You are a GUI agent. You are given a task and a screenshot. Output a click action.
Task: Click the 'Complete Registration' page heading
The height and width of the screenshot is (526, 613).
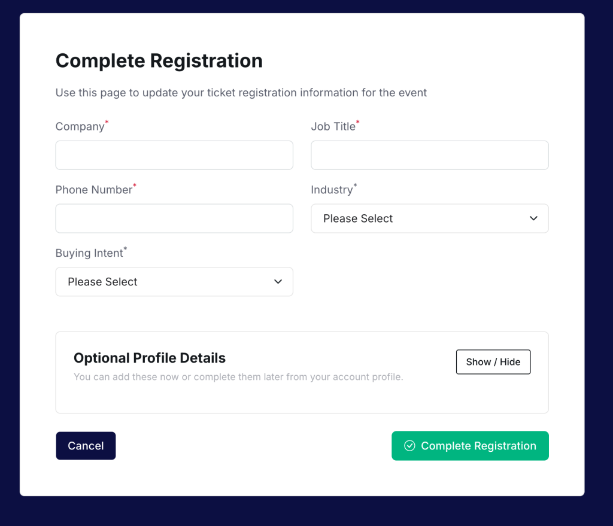[159, 60]
